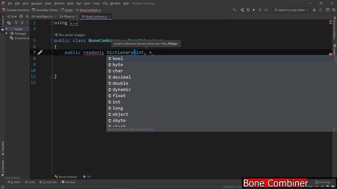Click the closing-brace fold marker on line 11

[52, 77]
